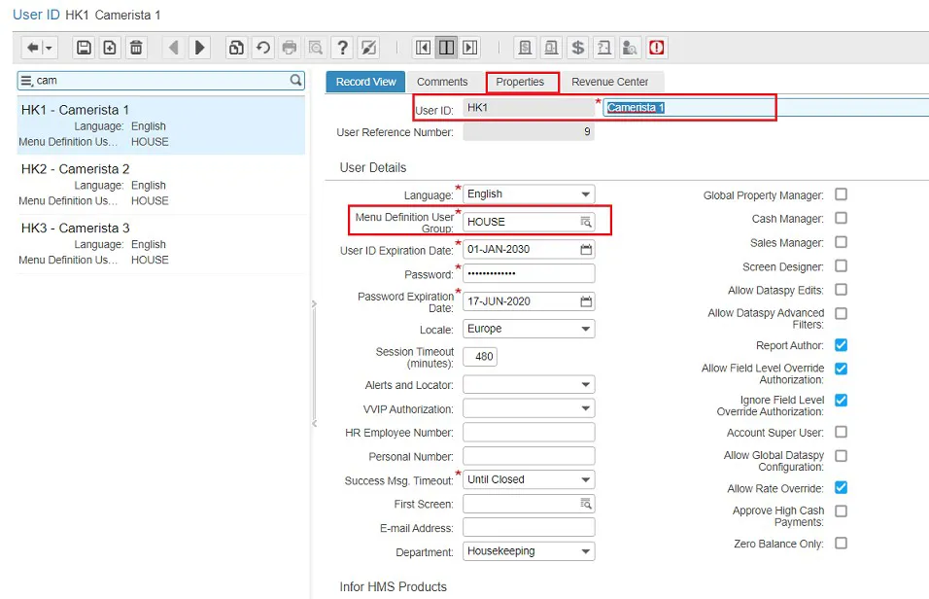Click the red exclamation alert icon

click(x=657, y=48)
